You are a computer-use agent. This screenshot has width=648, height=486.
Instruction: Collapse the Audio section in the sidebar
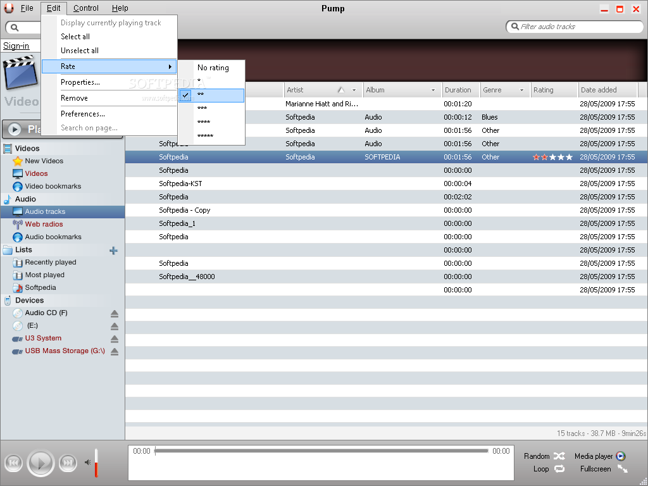coord(63,199)
